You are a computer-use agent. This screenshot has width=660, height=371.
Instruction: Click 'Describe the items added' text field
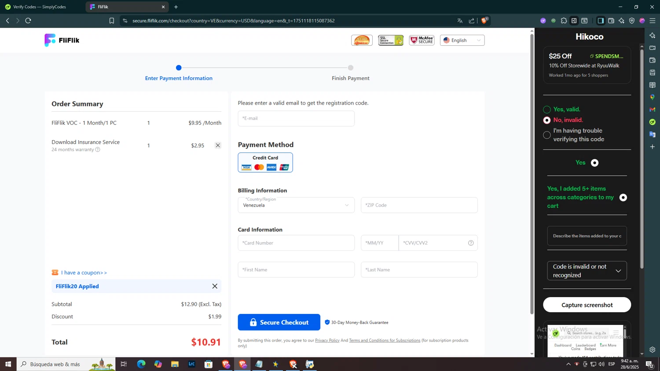coord(587,236)
